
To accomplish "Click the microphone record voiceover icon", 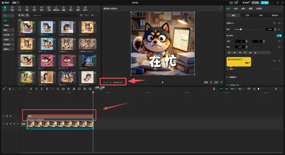I will click(214, 89).
